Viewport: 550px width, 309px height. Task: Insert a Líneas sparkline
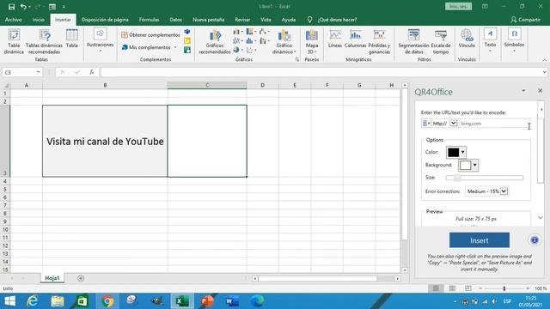pyautogui.click(x=335, y=39)
